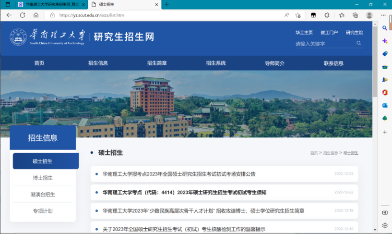Switch to the first 华南理工大学 tab
392x234 pixels.
click(50, 4)
